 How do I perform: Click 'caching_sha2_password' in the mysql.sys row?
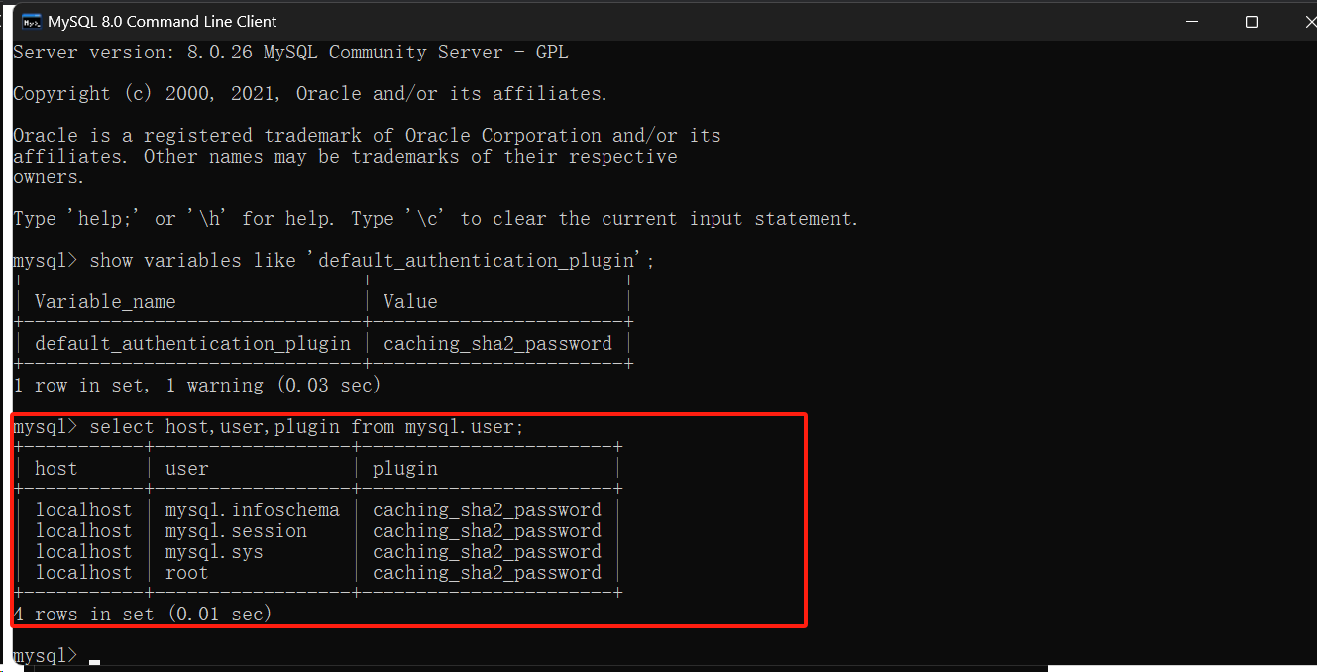[487, 552]
